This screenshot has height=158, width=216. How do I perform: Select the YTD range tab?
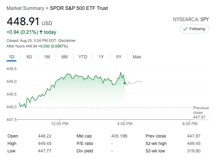pos(83,57)
